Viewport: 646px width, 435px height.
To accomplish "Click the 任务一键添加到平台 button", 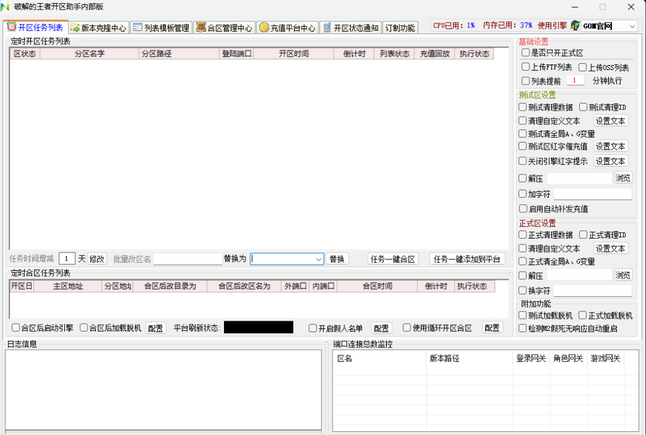I will pos(467,259).
